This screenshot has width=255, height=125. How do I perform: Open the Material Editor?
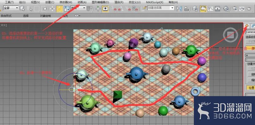(x=226, y=9)
